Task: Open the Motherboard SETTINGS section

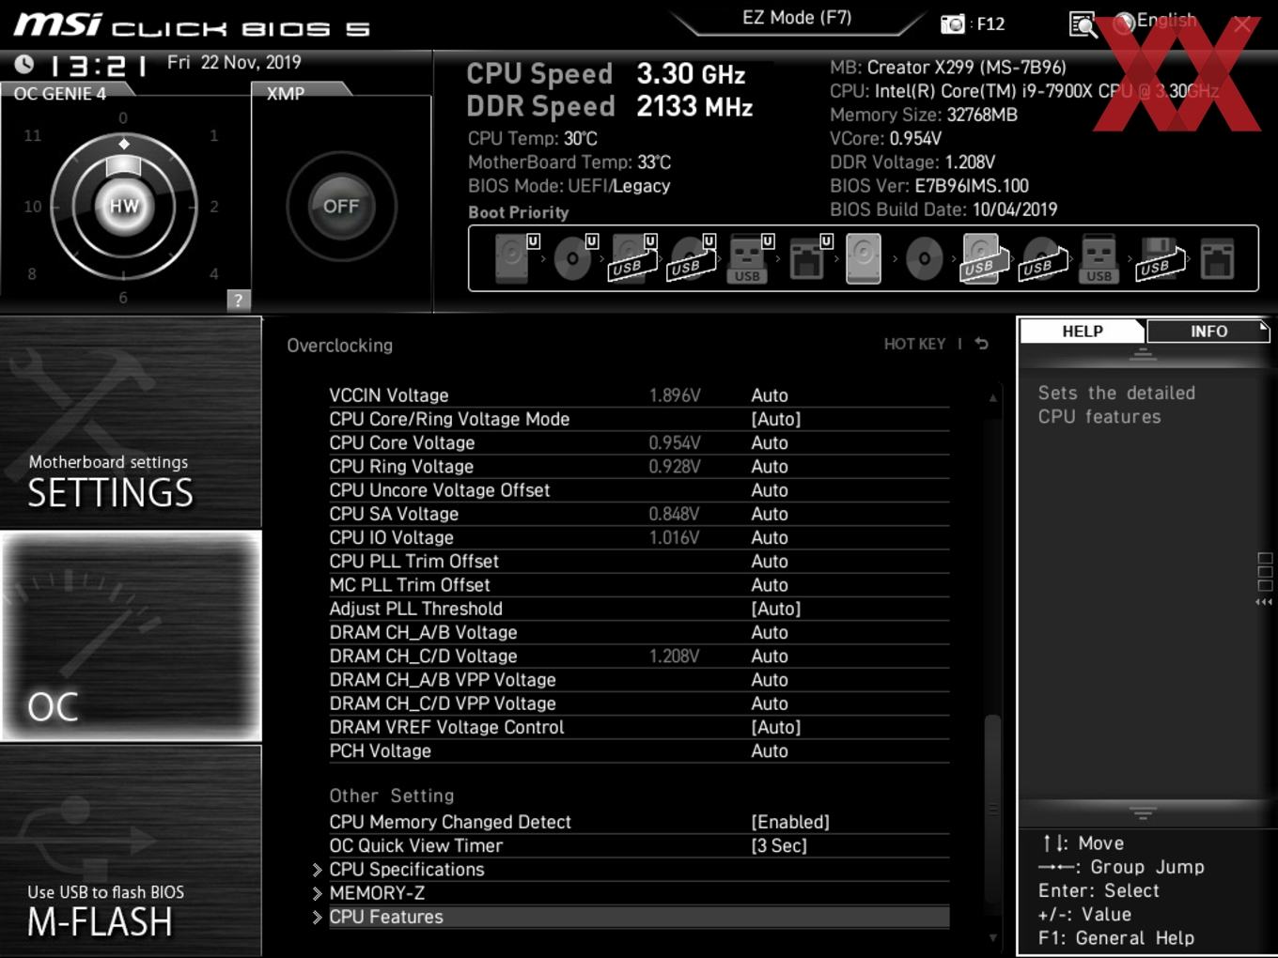Action: [131, 423]
